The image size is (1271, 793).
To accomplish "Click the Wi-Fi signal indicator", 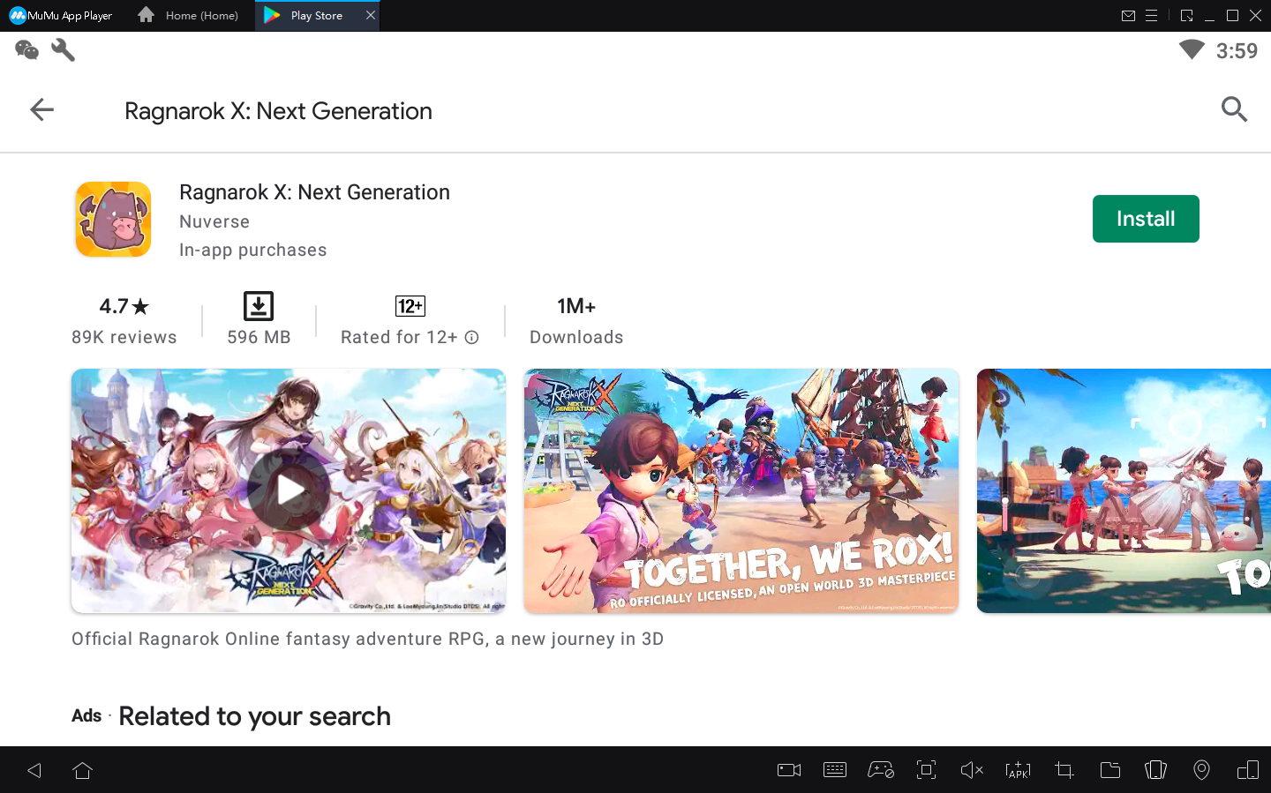I will pyautogui.click(x=1192, y=50).
